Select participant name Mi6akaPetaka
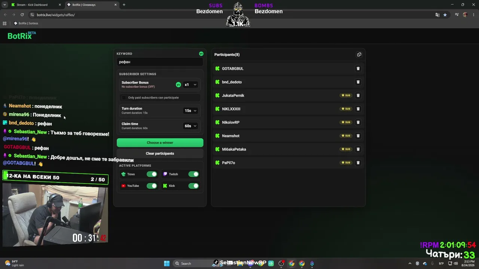Image resolution: width=479 pixels, height=269 pixels. click(234, 149)
